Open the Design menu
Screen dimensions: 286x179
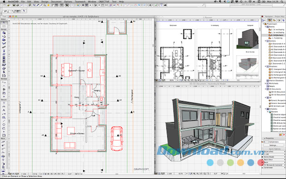(45, 1)
